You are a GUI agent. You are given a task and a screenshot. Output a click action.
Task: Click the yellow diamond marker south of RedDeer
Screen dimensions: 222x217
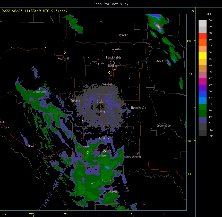click(109, 72)
